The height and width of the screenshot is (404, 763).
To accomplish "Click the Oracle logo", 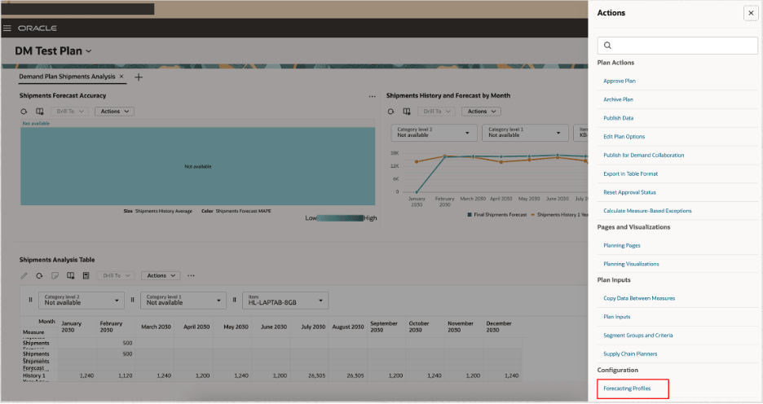I will click(x=37, y=29).
